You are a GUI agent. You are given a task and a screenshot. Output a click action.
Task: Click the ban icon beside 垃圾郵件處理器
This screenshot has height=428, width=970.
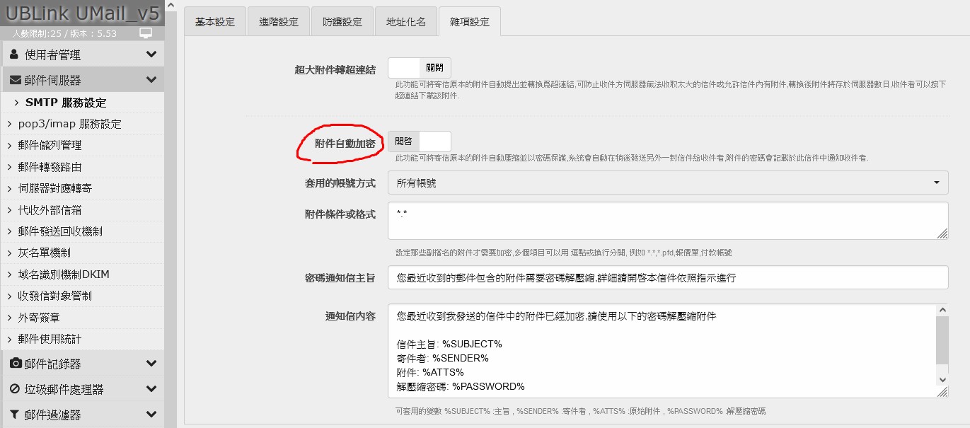coord(15,389)
